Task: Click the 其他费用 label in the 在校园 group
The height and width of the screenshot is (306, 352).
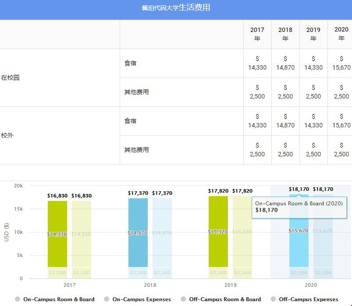Action: coord(136,92)
